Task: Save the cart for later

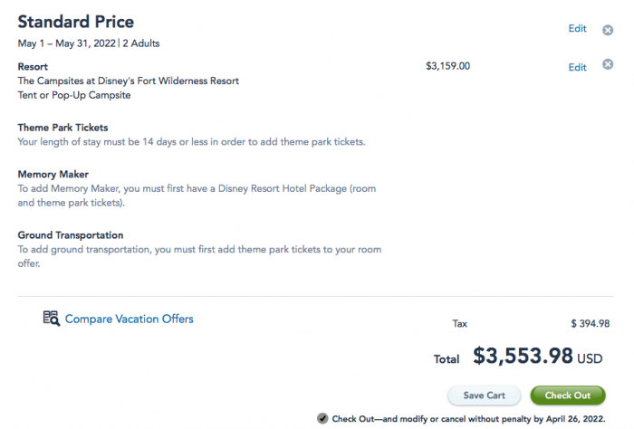Action: click(x=484, y=396)
